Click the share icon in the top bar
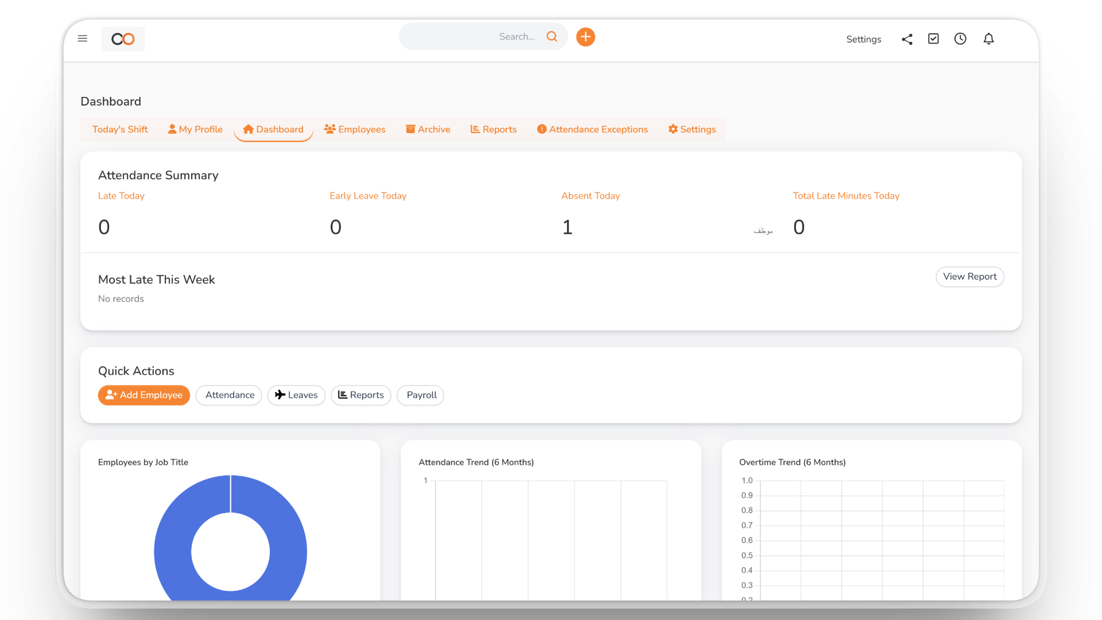The height and width of the screenshot is (620, 1102). tap(907, 39)
